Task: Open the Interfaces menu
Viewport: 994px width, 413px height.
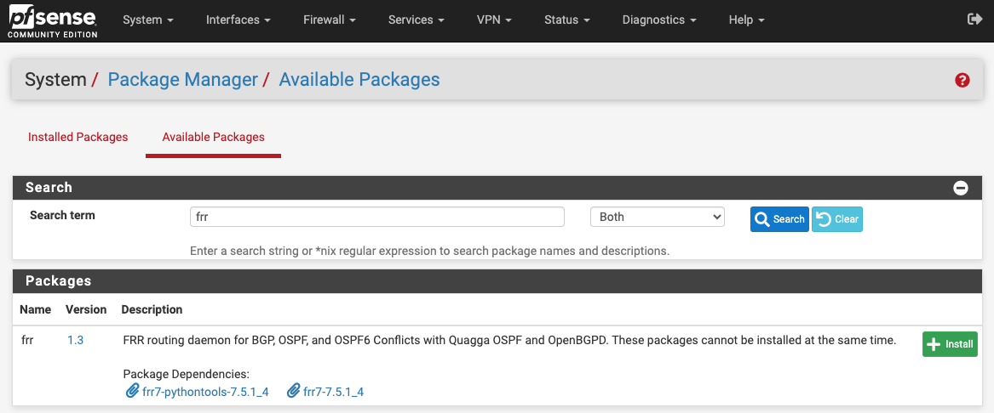Action: (x=238, y=20)
